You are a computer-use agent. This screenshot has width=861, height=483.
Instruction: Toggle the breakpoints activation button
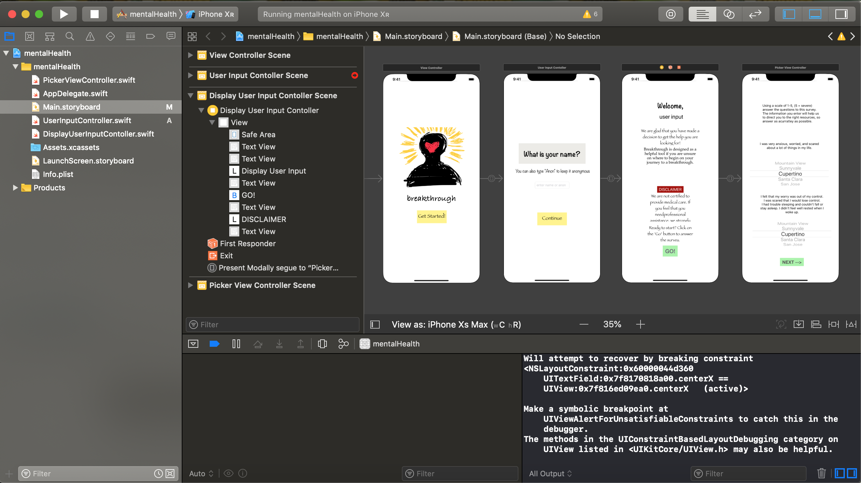[x=214, y=344]
